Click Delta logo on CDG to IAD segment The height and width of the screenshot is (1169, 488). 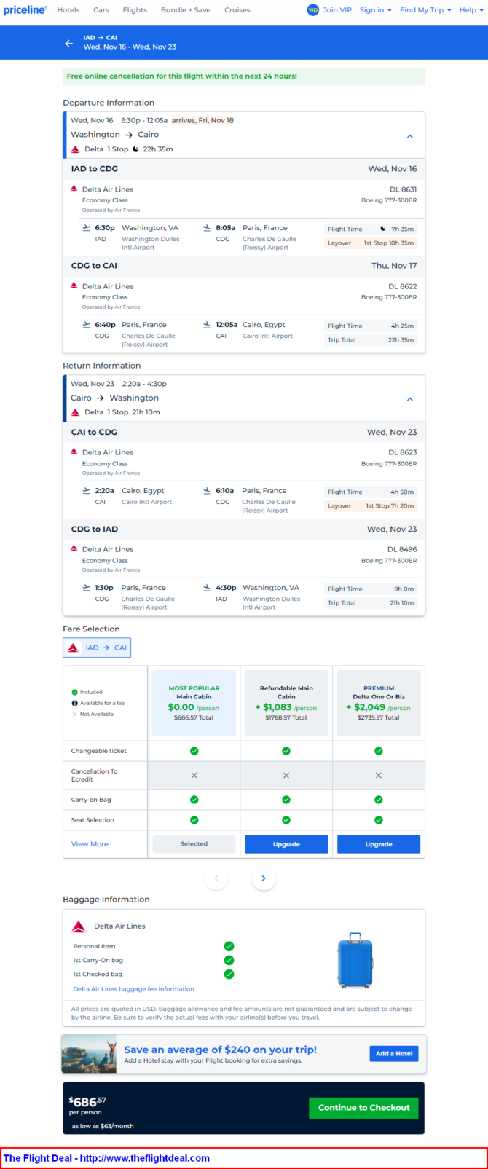click(x=74, y=548)
